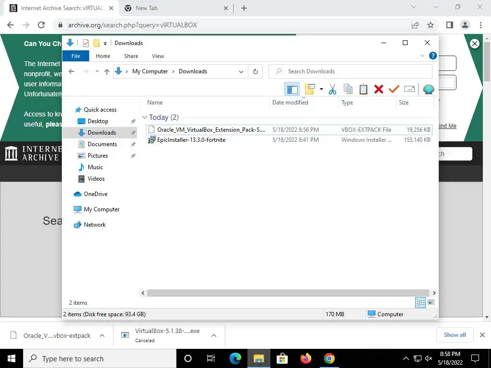Click the Cut scissors icon in Explorer toolbar
This screenshot has width=491, height=368.
tap(332, 90)
